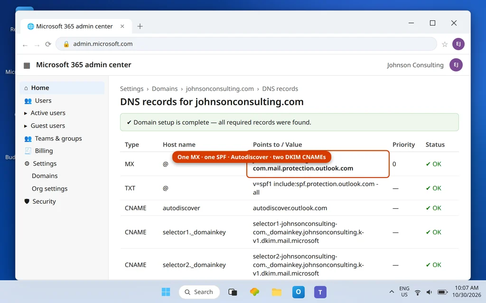Screen dimensions: 486x303
Task: Click the TXT record type cell
Action: coord(130,188)
